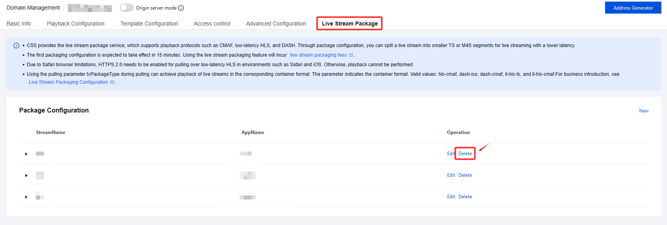Expand the third package configuration row
The width and height of the screenshot is (667, 225).
tap(26, 197)
